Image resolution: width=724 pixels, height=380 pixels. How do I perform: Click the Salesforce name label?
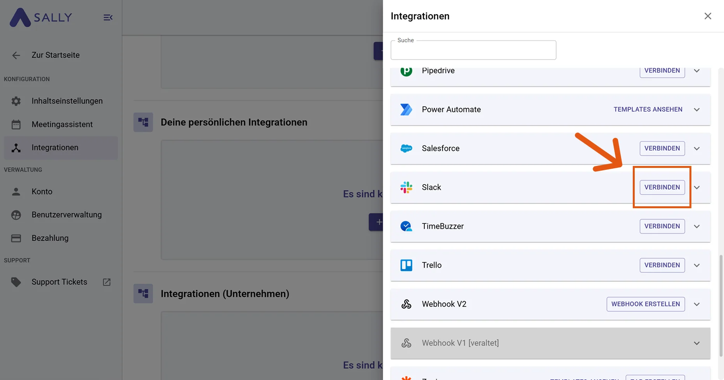pyautogui.click(x=441, y=149)
